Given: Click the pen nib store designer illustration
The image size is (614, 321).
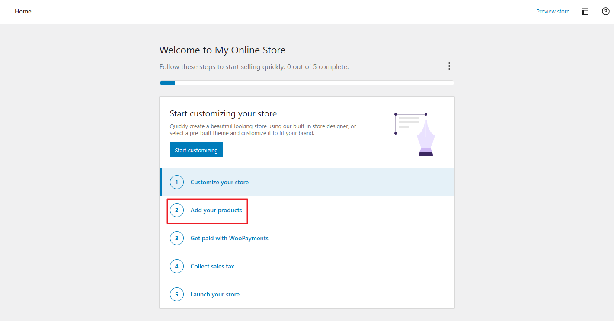Looking at the screenshot, I should (x=415, y=134).
